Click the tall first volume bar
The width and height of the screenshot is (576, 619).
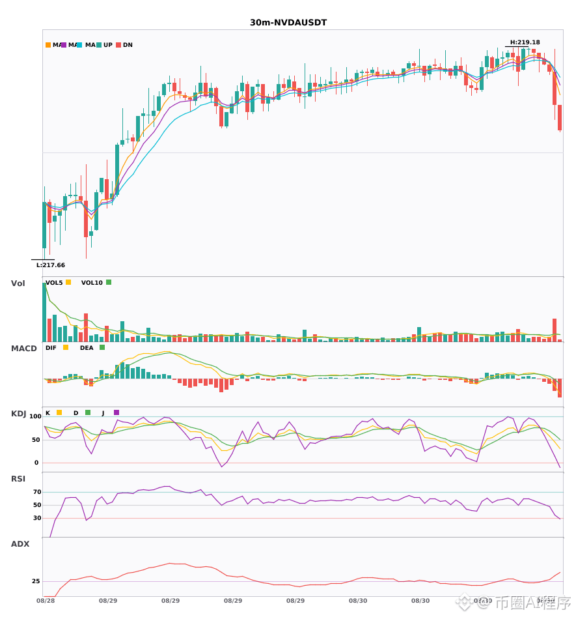[44, 312]
